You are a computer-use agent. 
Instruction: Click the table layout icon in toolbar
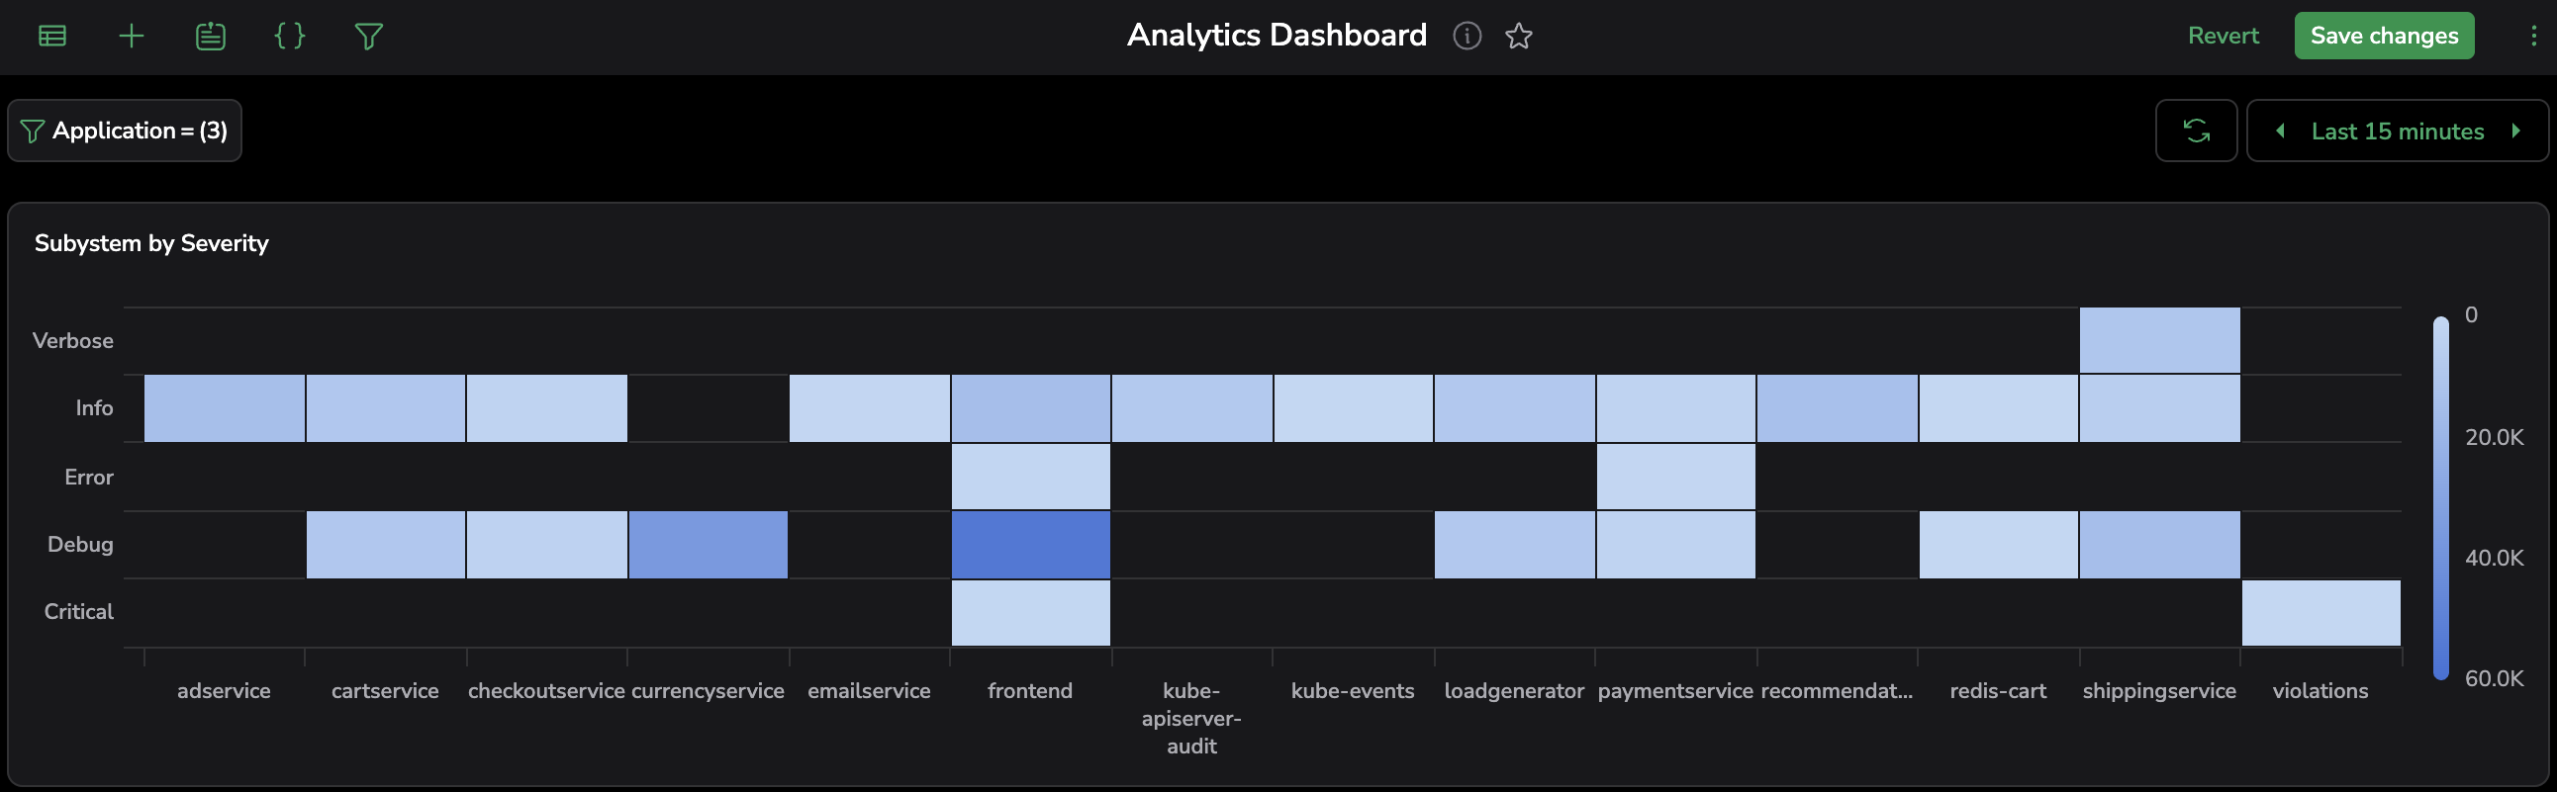coord(51,37)
